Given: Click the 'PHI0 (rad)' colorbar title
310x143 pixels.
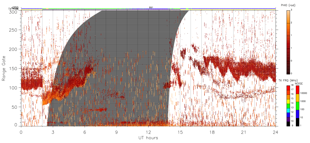Looking at the screenshot, I should [x=288, y=5].
